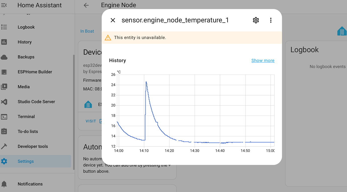Open the Logbook from the sidebar
The height and width of the screenshot is (192, 347).
(x=26, y=27)
